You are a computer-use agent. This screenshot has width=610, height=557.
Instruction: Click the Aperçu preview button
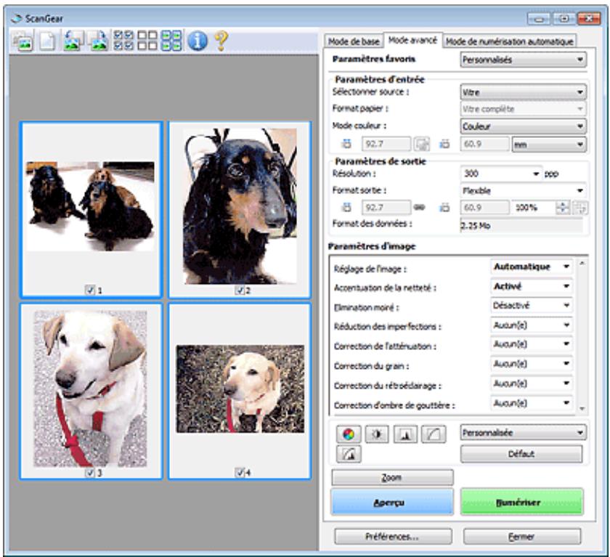pos(392,503)
